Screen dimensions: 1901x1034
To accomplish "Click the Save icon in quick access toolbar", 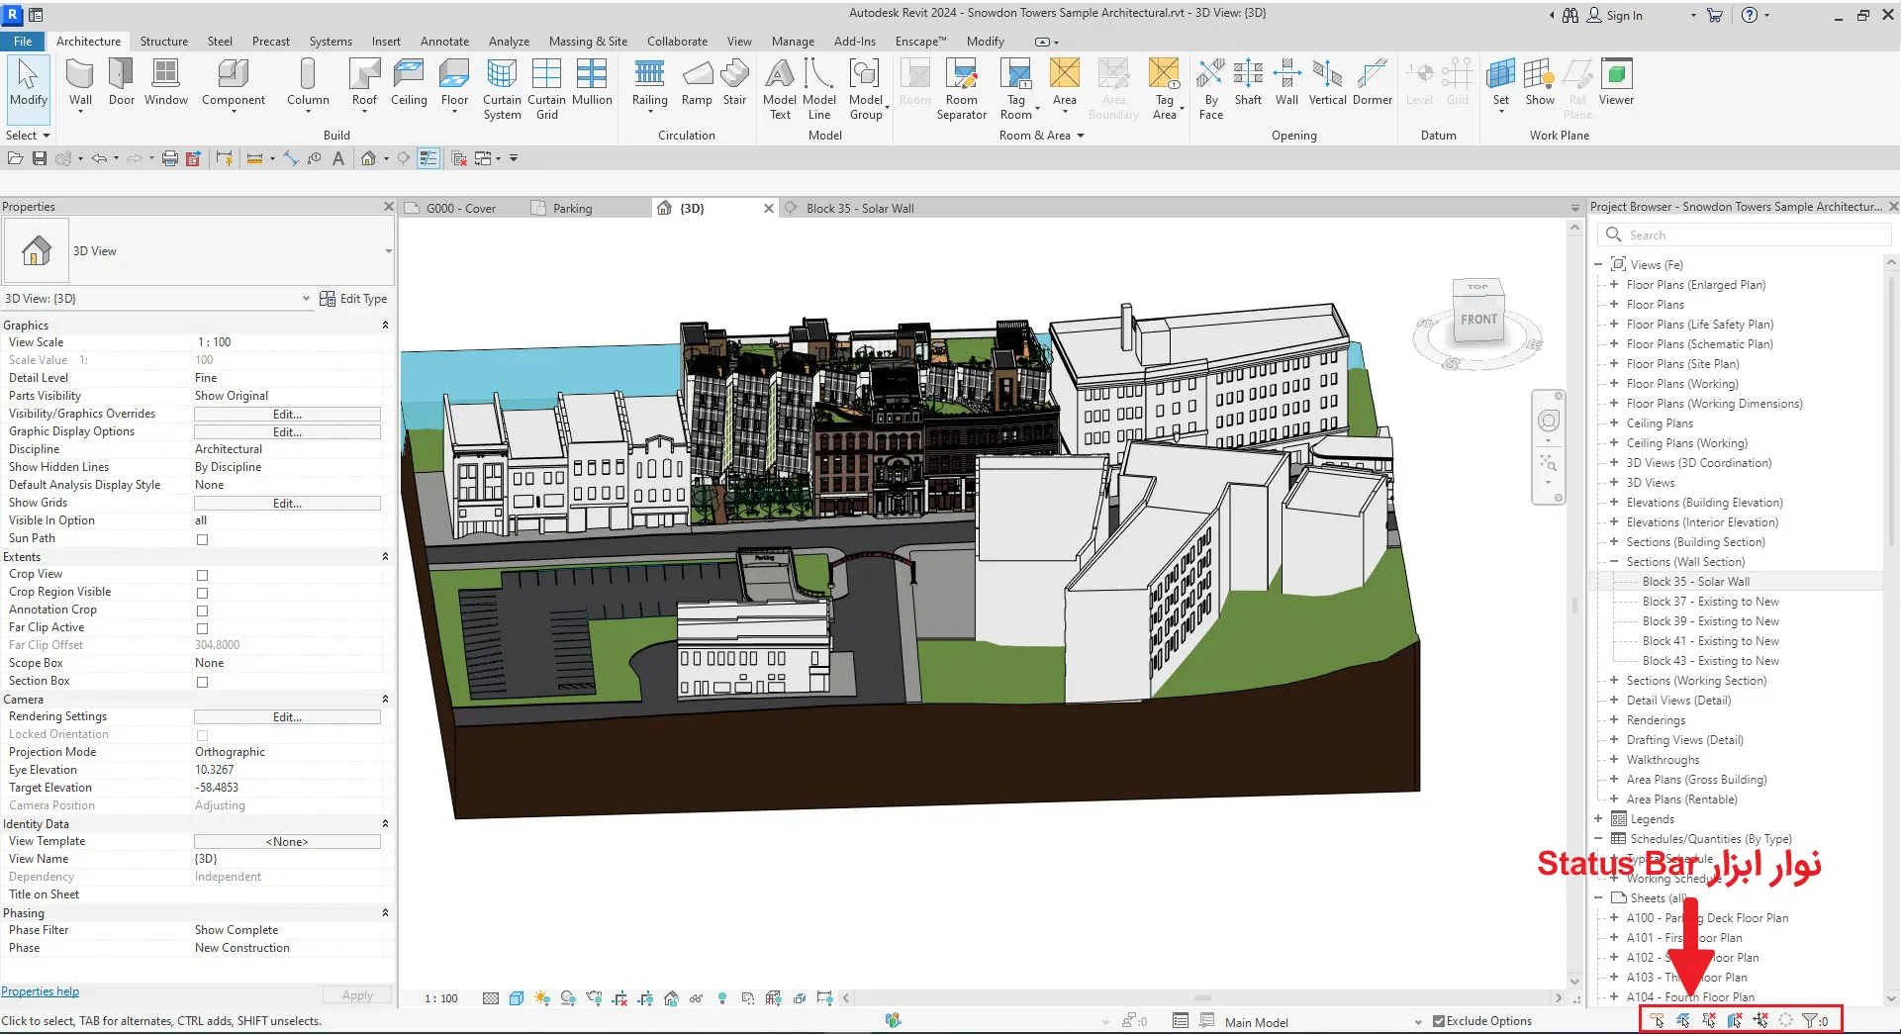I will (40, 158).
